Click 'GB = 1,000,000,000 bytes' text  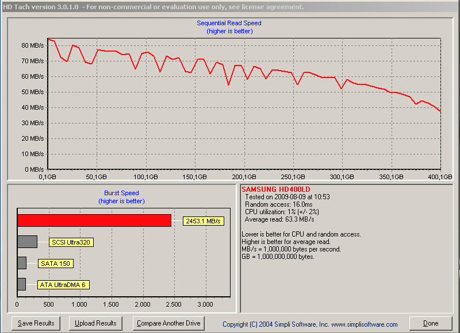click(x=278, y=257)
